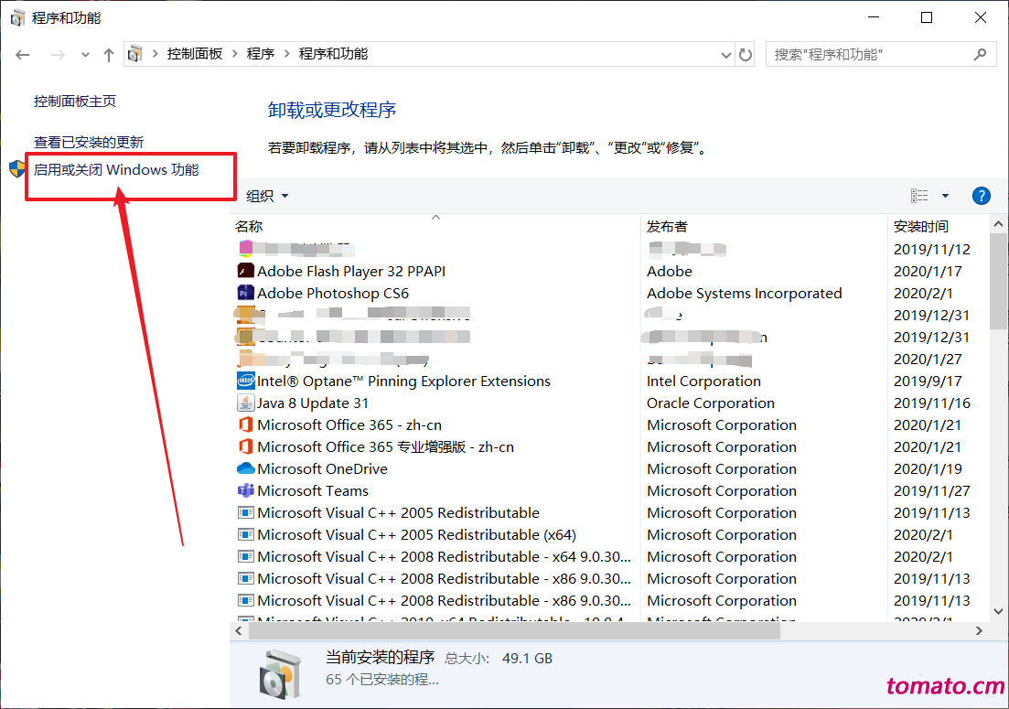Expand chevron between 控制面板 and 程序
The width and height of the screenshot is (1009, 709).
click(x=234, y=54)
